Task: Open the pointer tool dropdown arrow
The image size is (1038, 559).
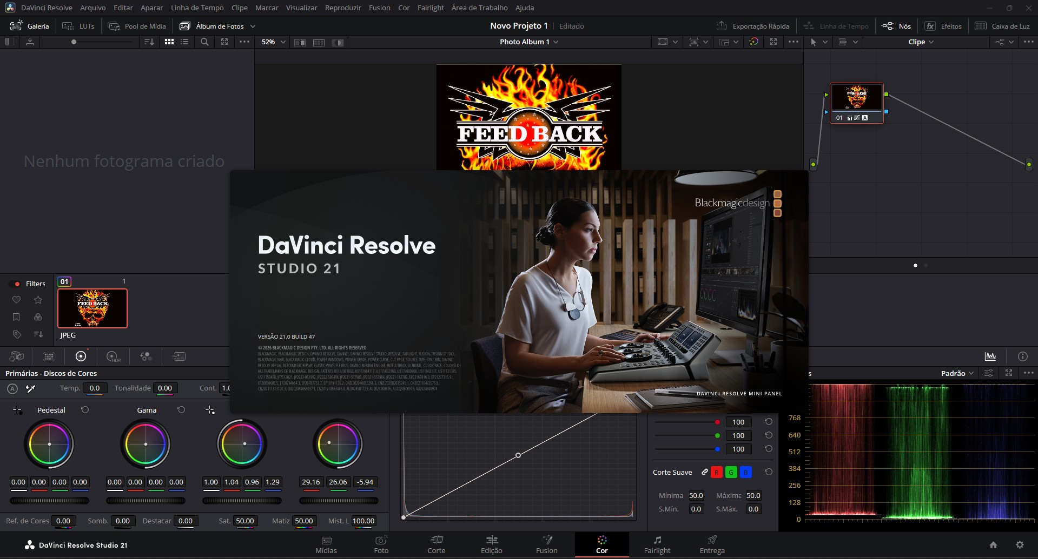Action: 825,42
